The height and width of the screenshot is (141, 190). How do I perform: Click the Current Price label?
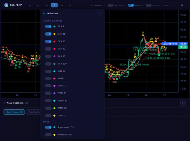coord(170,44)
